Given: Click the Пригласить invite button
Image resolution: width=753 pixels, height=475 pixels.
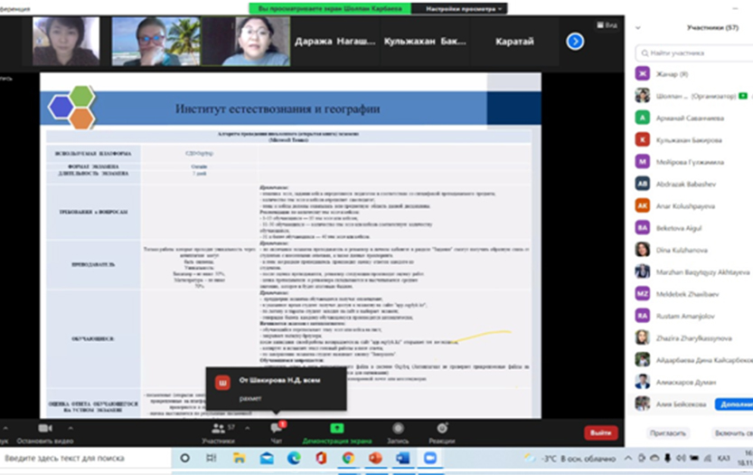Looking at the screenshot, I should coord(667,433).
